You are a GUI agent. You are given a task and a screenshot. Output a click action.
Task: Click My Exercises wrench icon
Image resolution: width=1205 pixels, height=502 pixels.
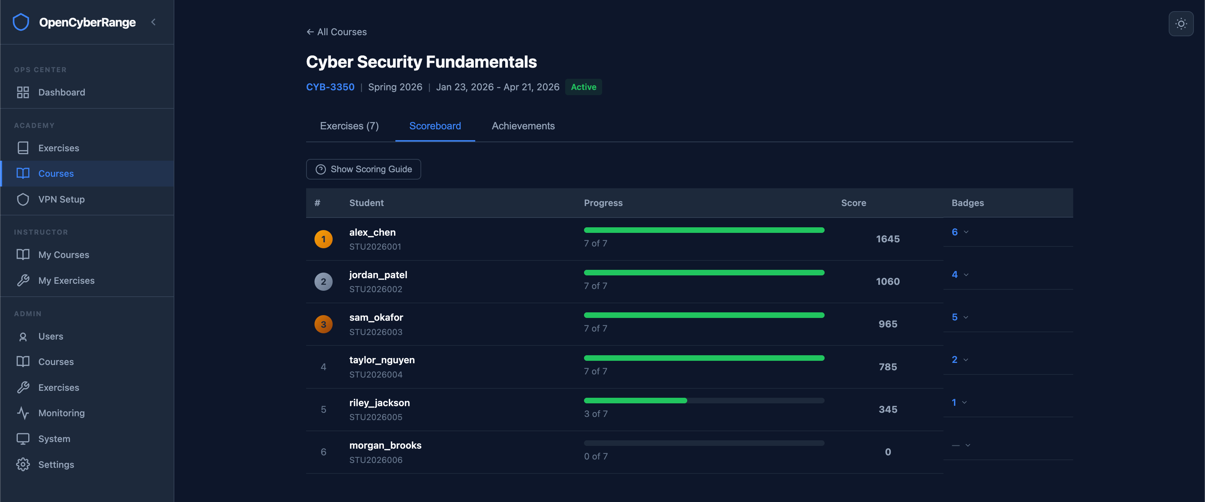tap(23, 280)
